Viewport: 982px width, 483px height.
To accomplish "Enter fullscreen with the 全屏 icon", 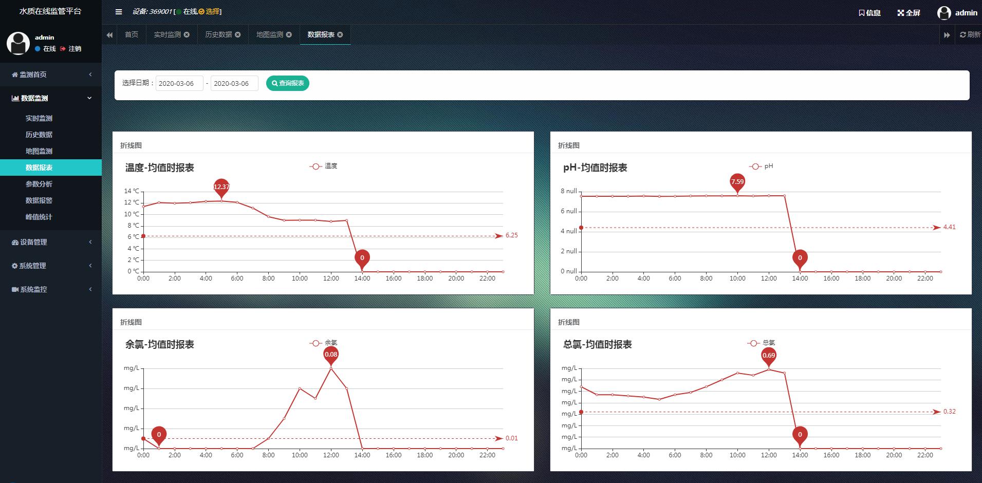I will pyautogui.click(x=900, y=13).
